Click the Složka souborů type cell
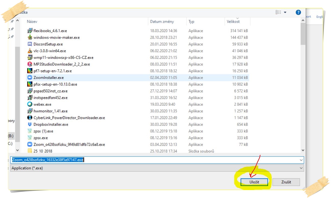Viewport: 331px width, 198px height. tap(201, 151)
